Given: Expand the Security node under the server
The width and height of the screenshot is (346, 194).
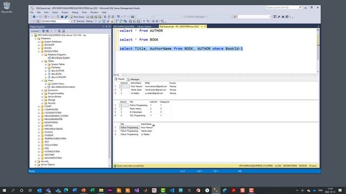Looking at the screenshot, I should (x=35, y=162).
